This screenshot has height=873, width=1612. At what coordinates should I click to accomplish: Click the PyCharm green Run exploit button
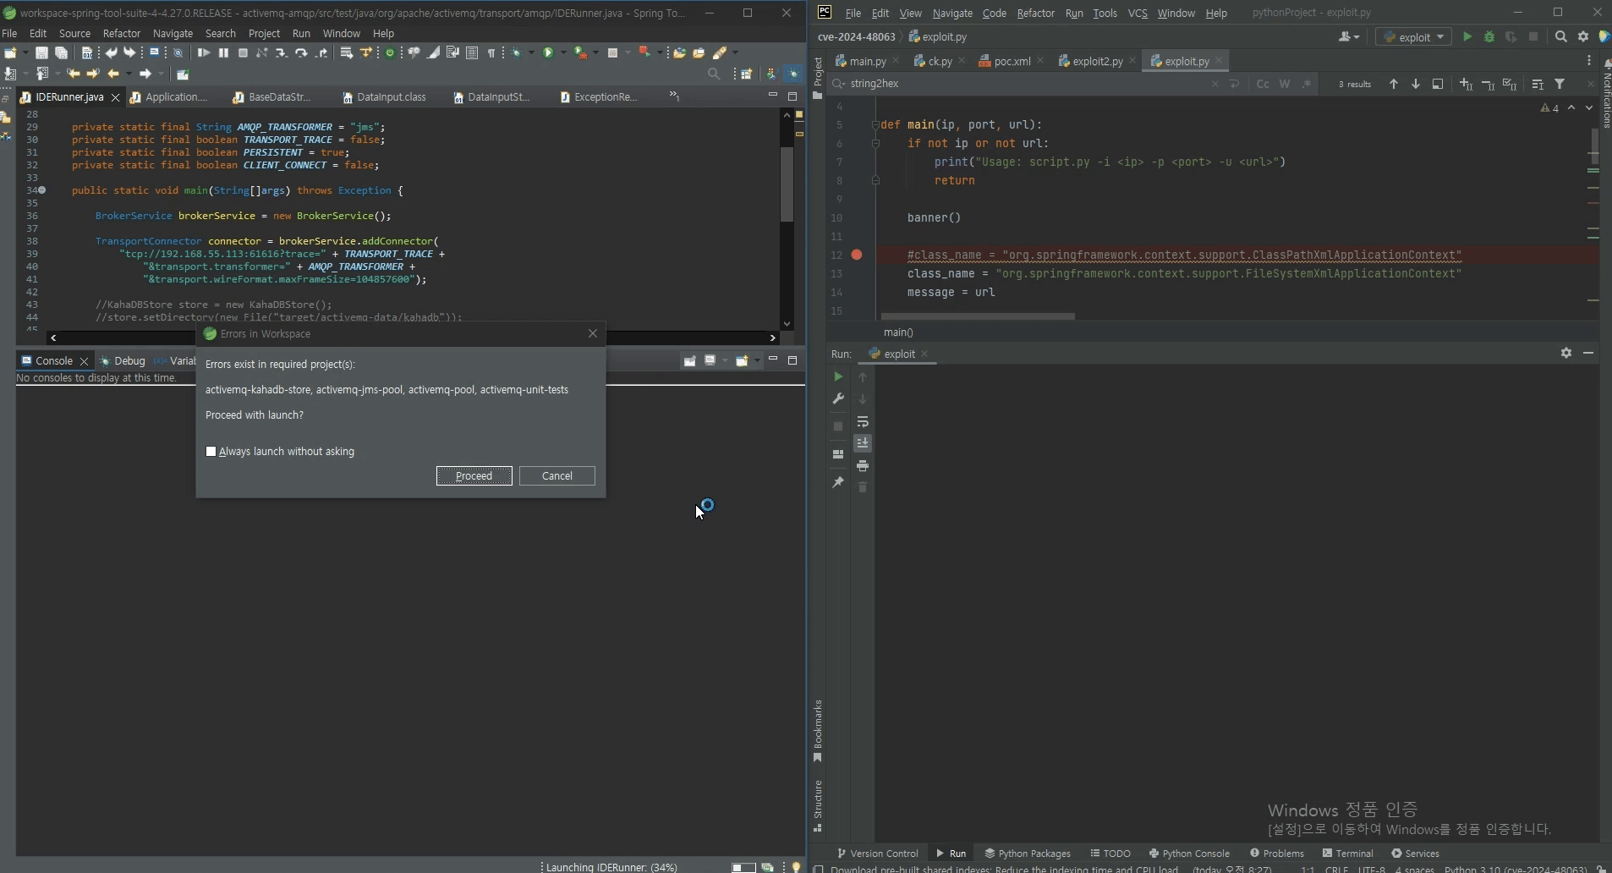(x=1467, y=36)
